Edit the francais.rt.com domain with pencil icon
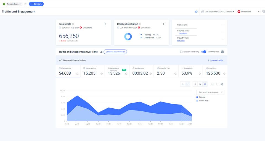Image resolution: width=265 pixels, height=141 pixels. click(21, 4)
